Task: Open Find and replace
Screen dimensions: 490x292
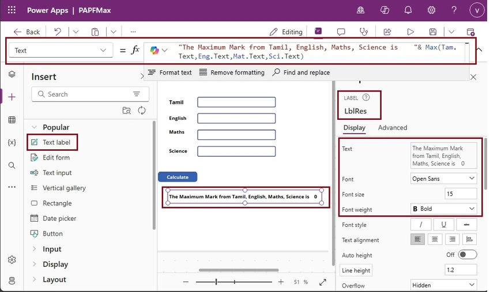Action: click(301, 73)
